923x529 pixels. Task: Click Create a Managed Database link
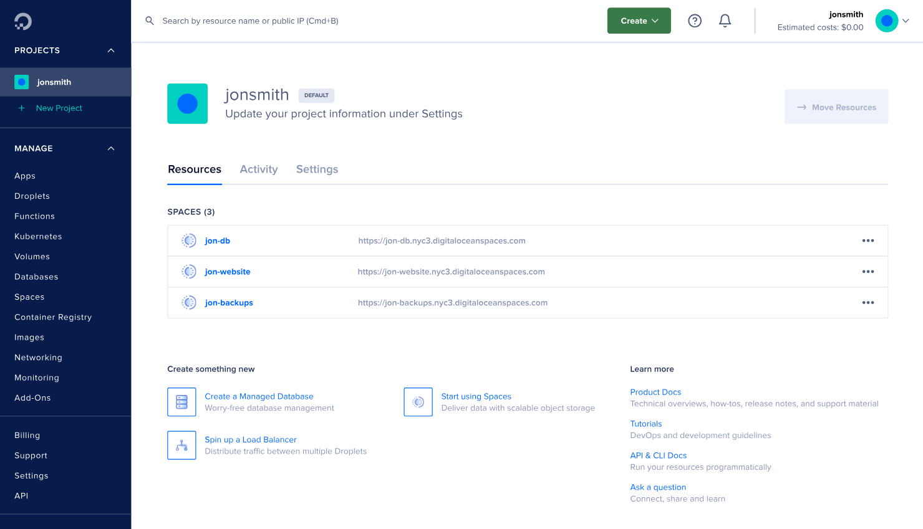point(259,396)
